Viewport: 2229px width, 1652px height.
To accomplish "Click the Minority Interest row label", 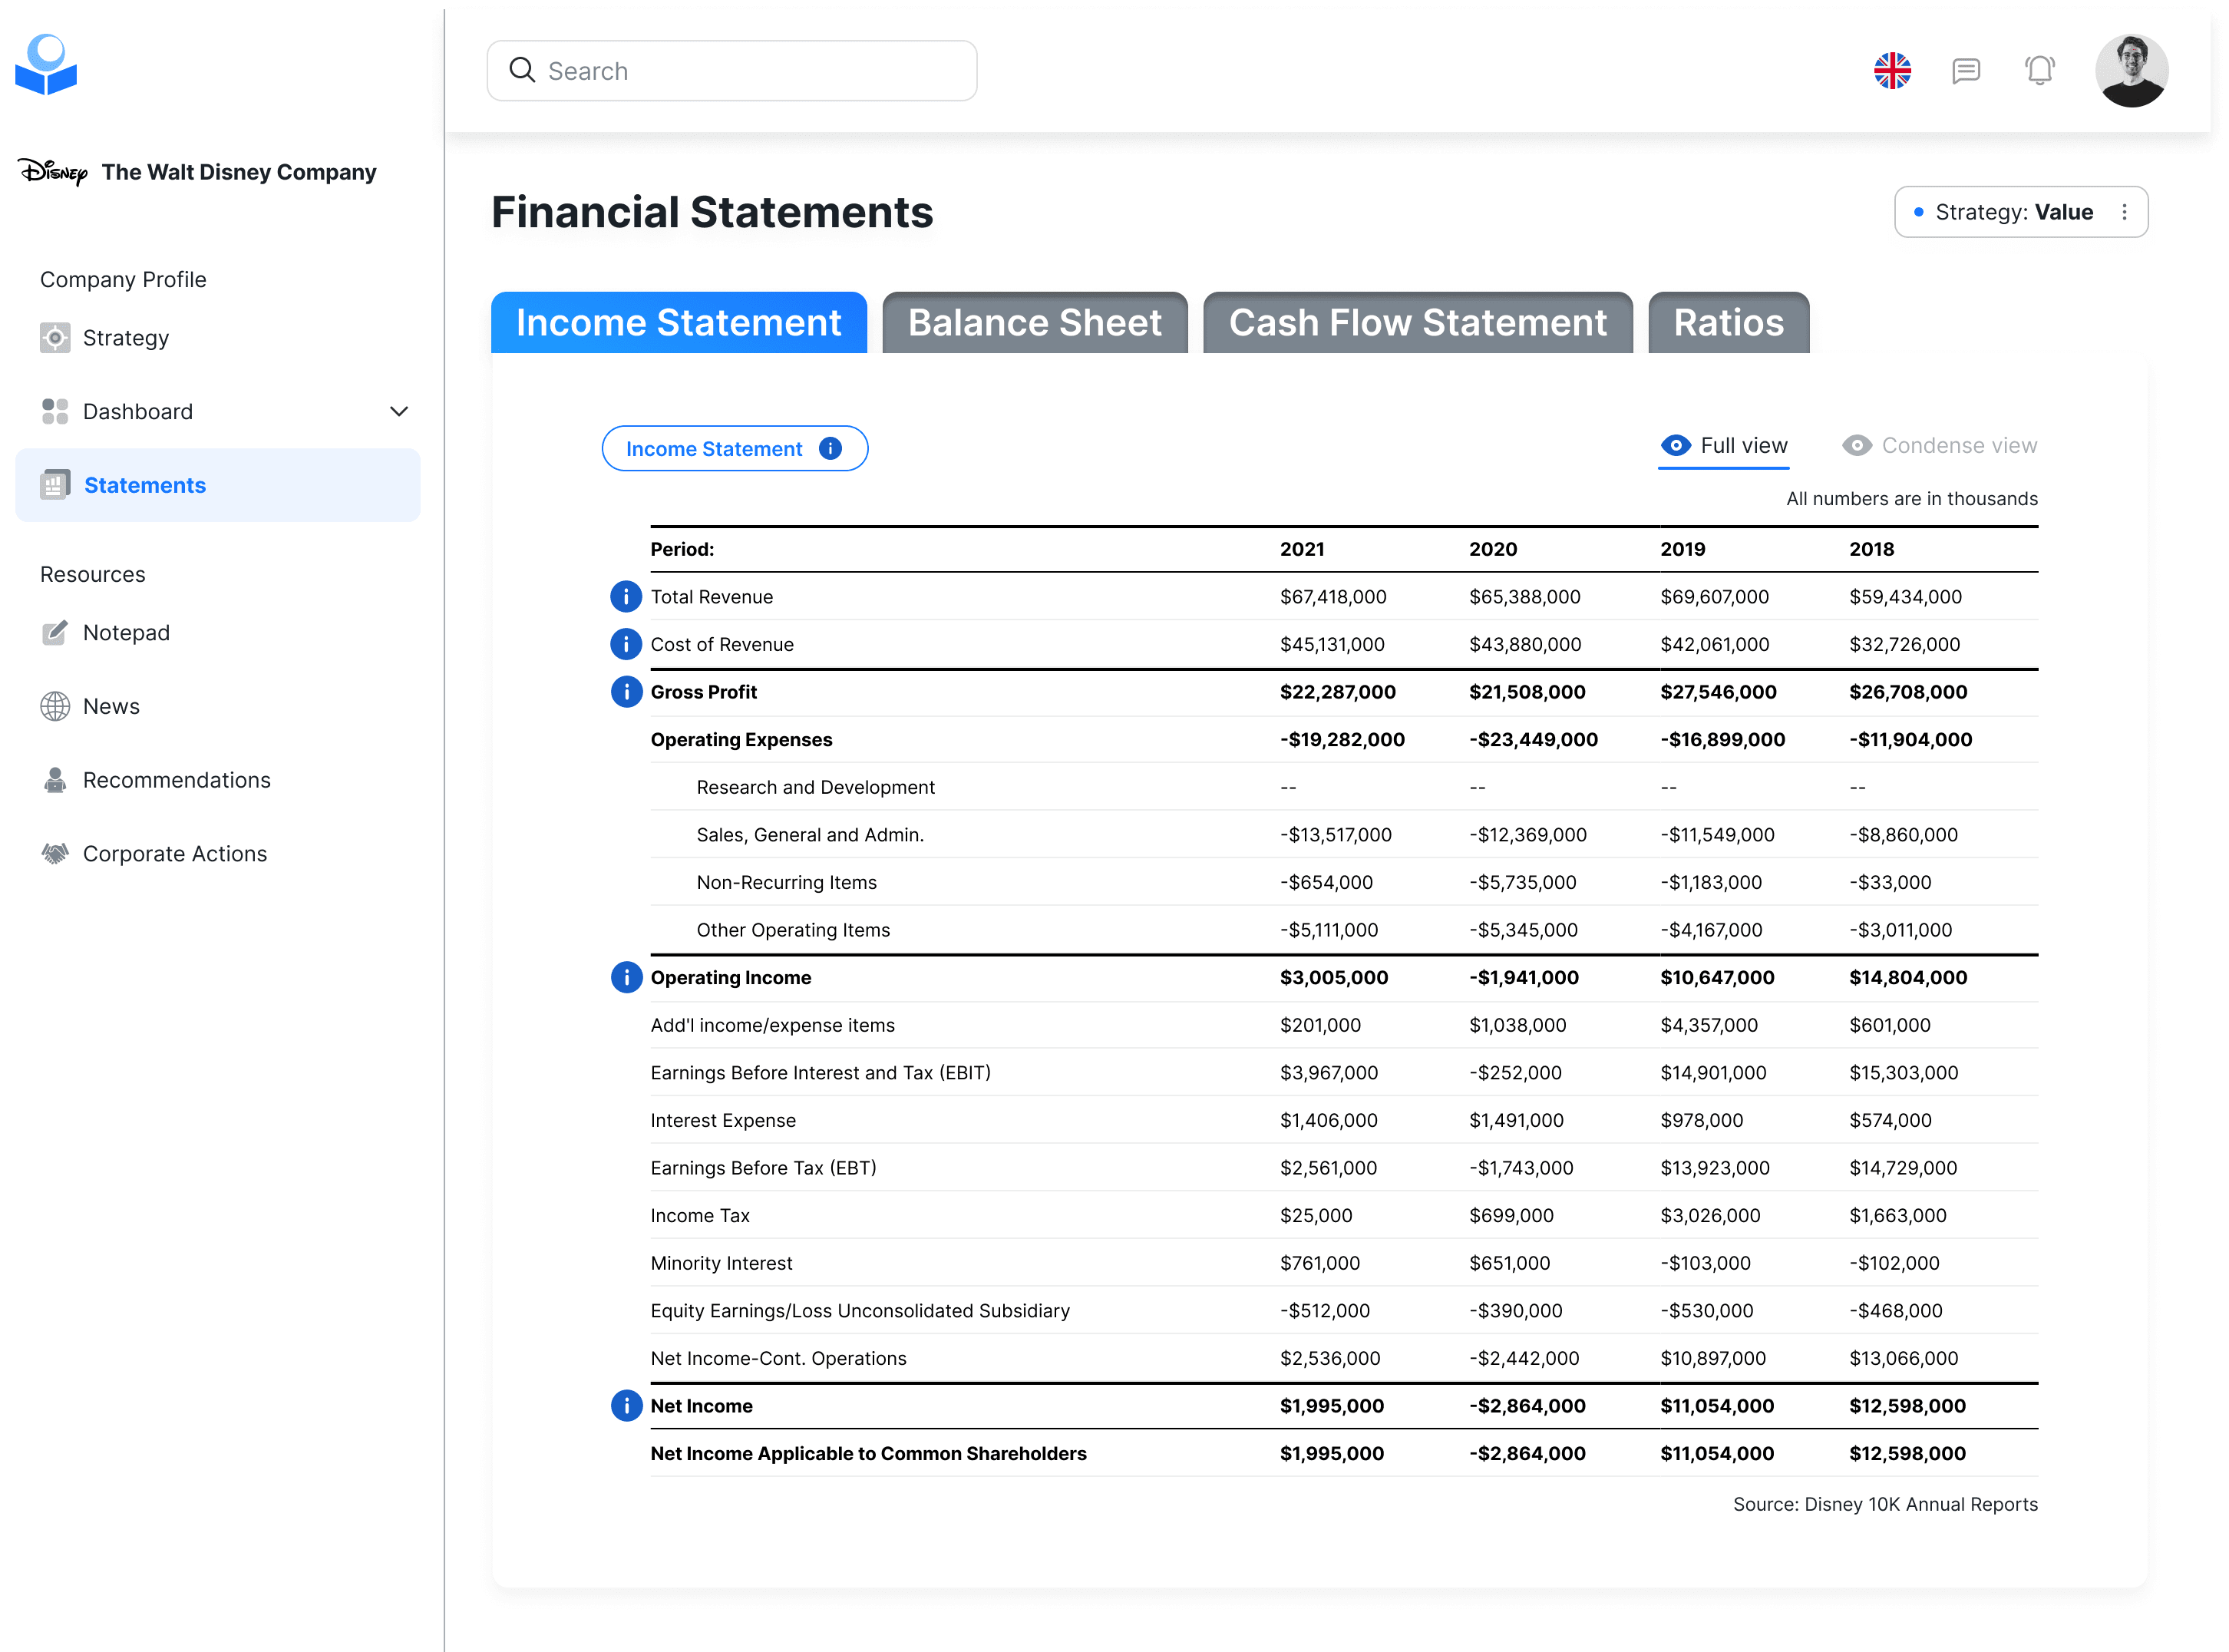I will 721,1264.
